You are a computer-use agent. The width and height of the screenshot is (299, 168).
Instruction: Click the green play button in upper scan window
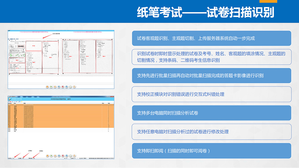(x=51, y=87)
